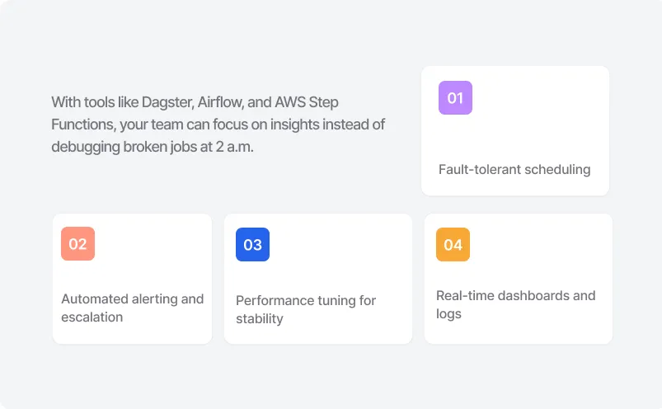Click the orange 04 number badge
This screenshot has width=662, height=409.
(453, 245)
